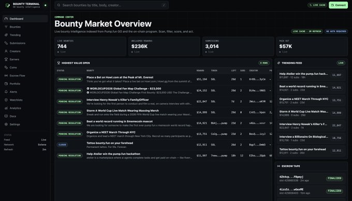Click $51,194 reward value
The width and height of the screenshot is (352, 201).
(201, 80)
